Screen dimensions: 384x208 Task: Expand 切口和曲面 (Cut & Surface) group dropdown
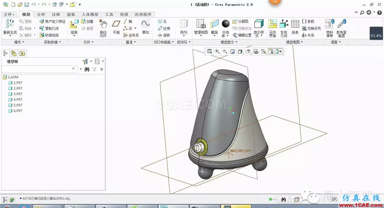pos(164,42)
